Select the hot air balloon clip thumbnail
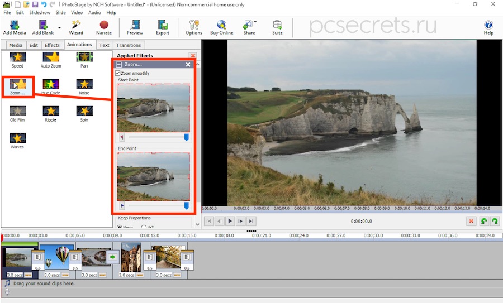503x303 pixels. tap(56, 257)
